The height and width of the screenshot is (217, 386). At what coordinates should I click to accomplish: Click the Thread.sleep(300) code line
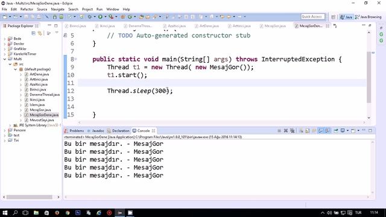(140, 91)
